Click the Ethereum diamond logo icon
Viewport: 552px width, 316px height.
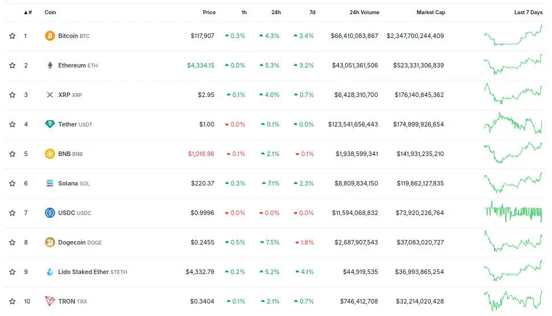click(50, 65)
